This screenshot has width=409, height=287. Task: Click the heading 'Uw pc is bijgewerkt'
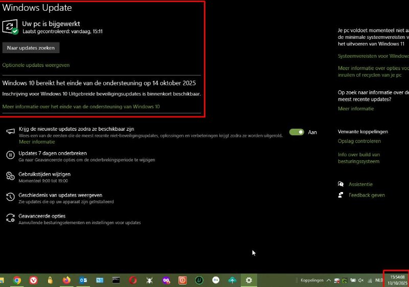click(51, 23)
